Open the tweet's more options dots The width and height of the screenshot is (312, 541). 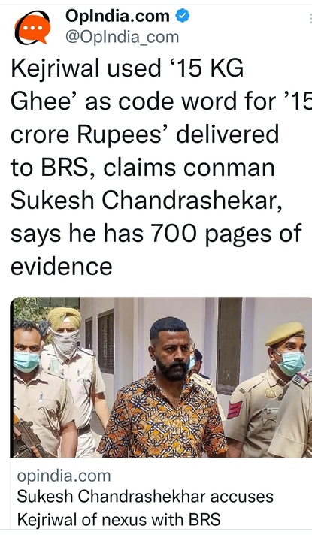click(310, 18)
